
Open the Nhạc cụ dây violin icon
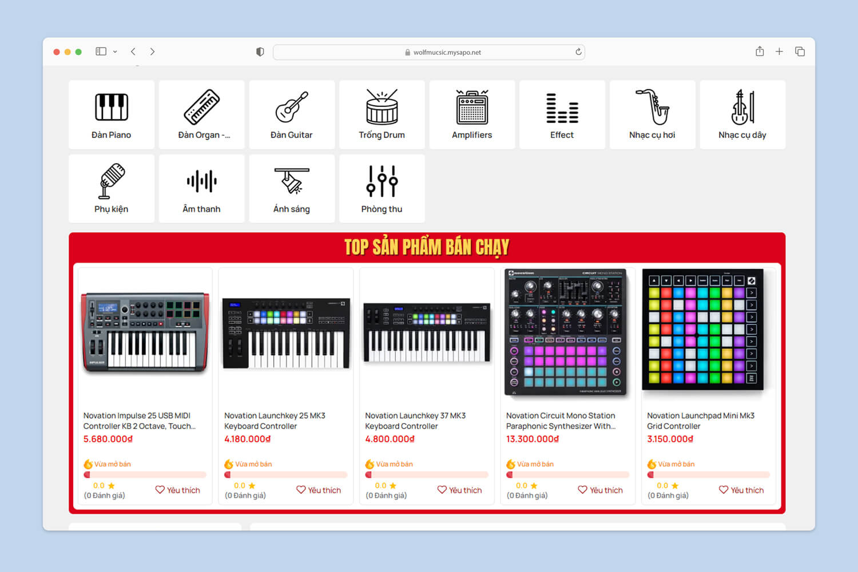[x=742, y=107]
